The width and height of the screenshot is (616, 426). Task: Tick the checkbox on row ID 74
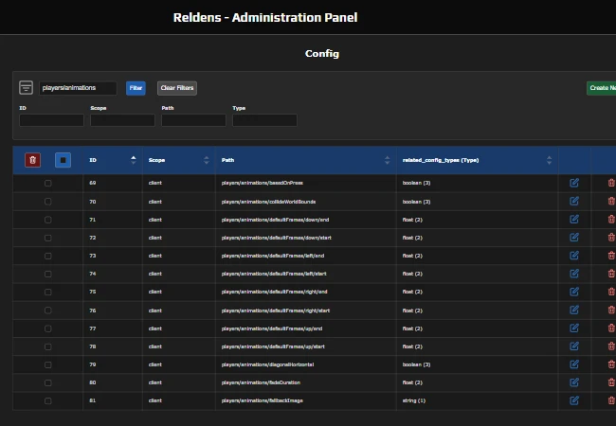coord(48,274)
